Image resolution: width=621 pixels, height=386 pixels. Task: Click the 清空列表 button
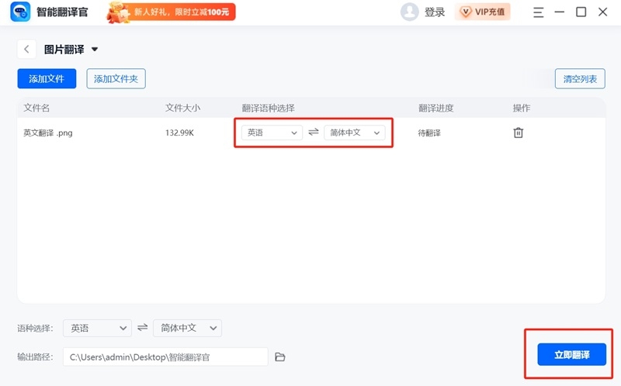(x=580, y=79)
